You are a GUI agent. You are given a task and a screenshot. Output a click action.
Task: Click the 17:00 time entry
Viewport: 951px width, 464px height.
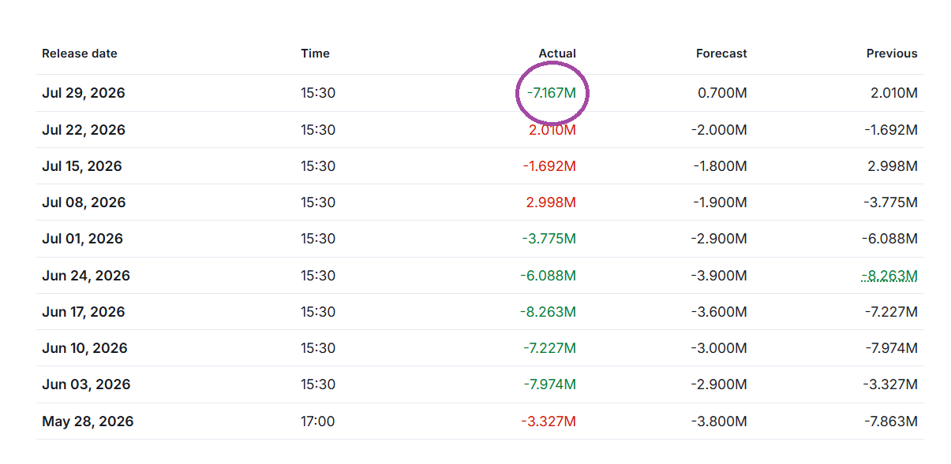pos(317,421)
